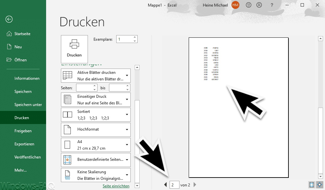
Task: Click the custom margins star icon
Action: pos(68,160)
